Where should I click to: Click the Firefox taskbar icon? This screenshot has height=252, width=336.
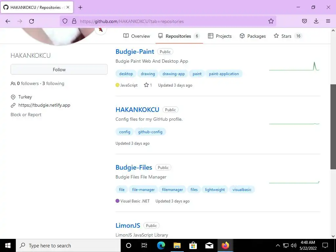click(x=225, y=245)
